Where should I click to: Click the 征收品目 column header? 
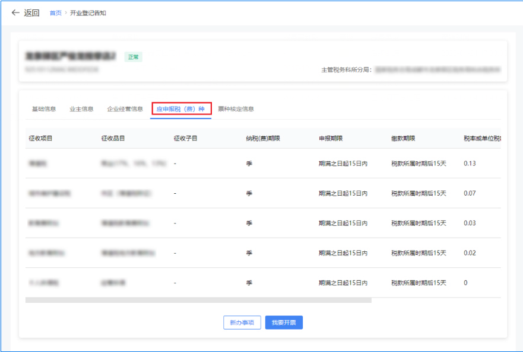click(x=113, y=139)
